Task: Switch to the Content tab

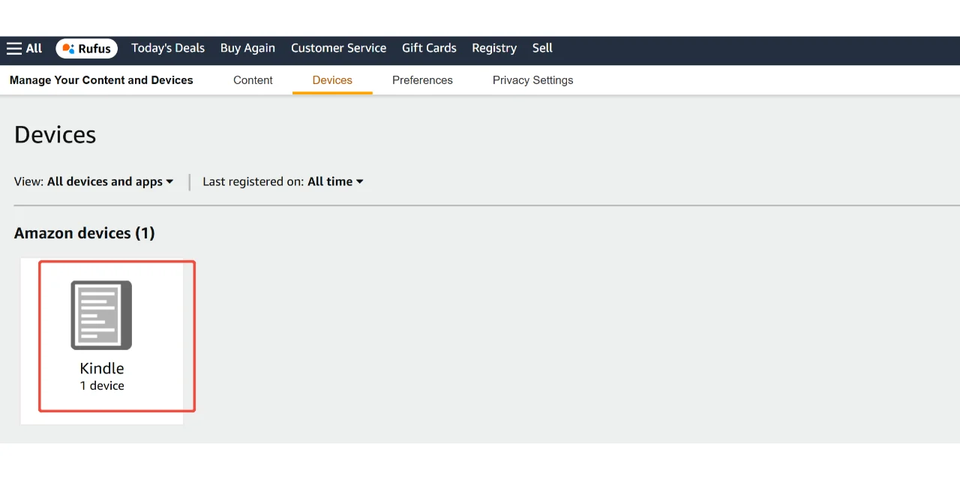Action: (253, 80)
